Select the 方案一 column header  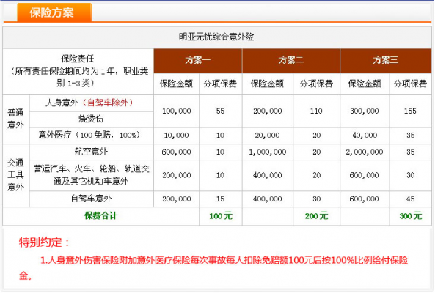pyautogui.click(x=198, y=61)
